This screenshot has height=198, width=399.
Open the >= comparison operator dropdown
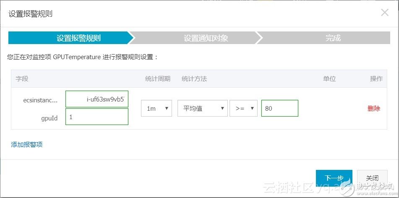click(243, 108)
